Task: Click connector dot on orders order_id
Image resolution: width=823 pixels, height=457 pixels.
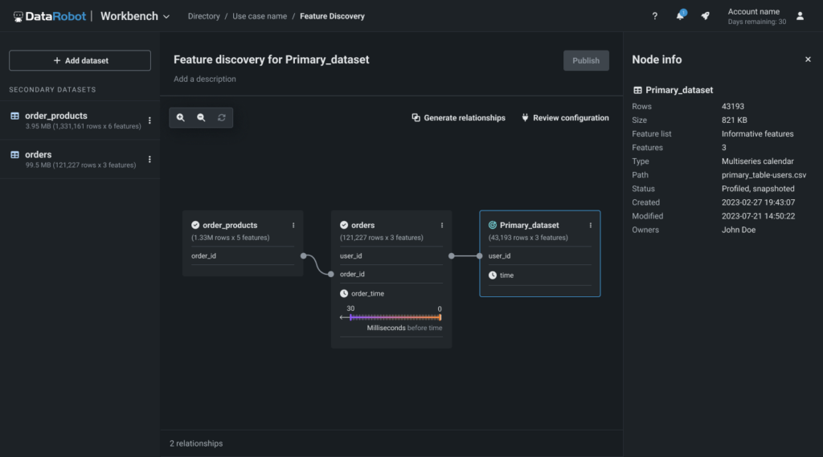Action: click(330, 275)
